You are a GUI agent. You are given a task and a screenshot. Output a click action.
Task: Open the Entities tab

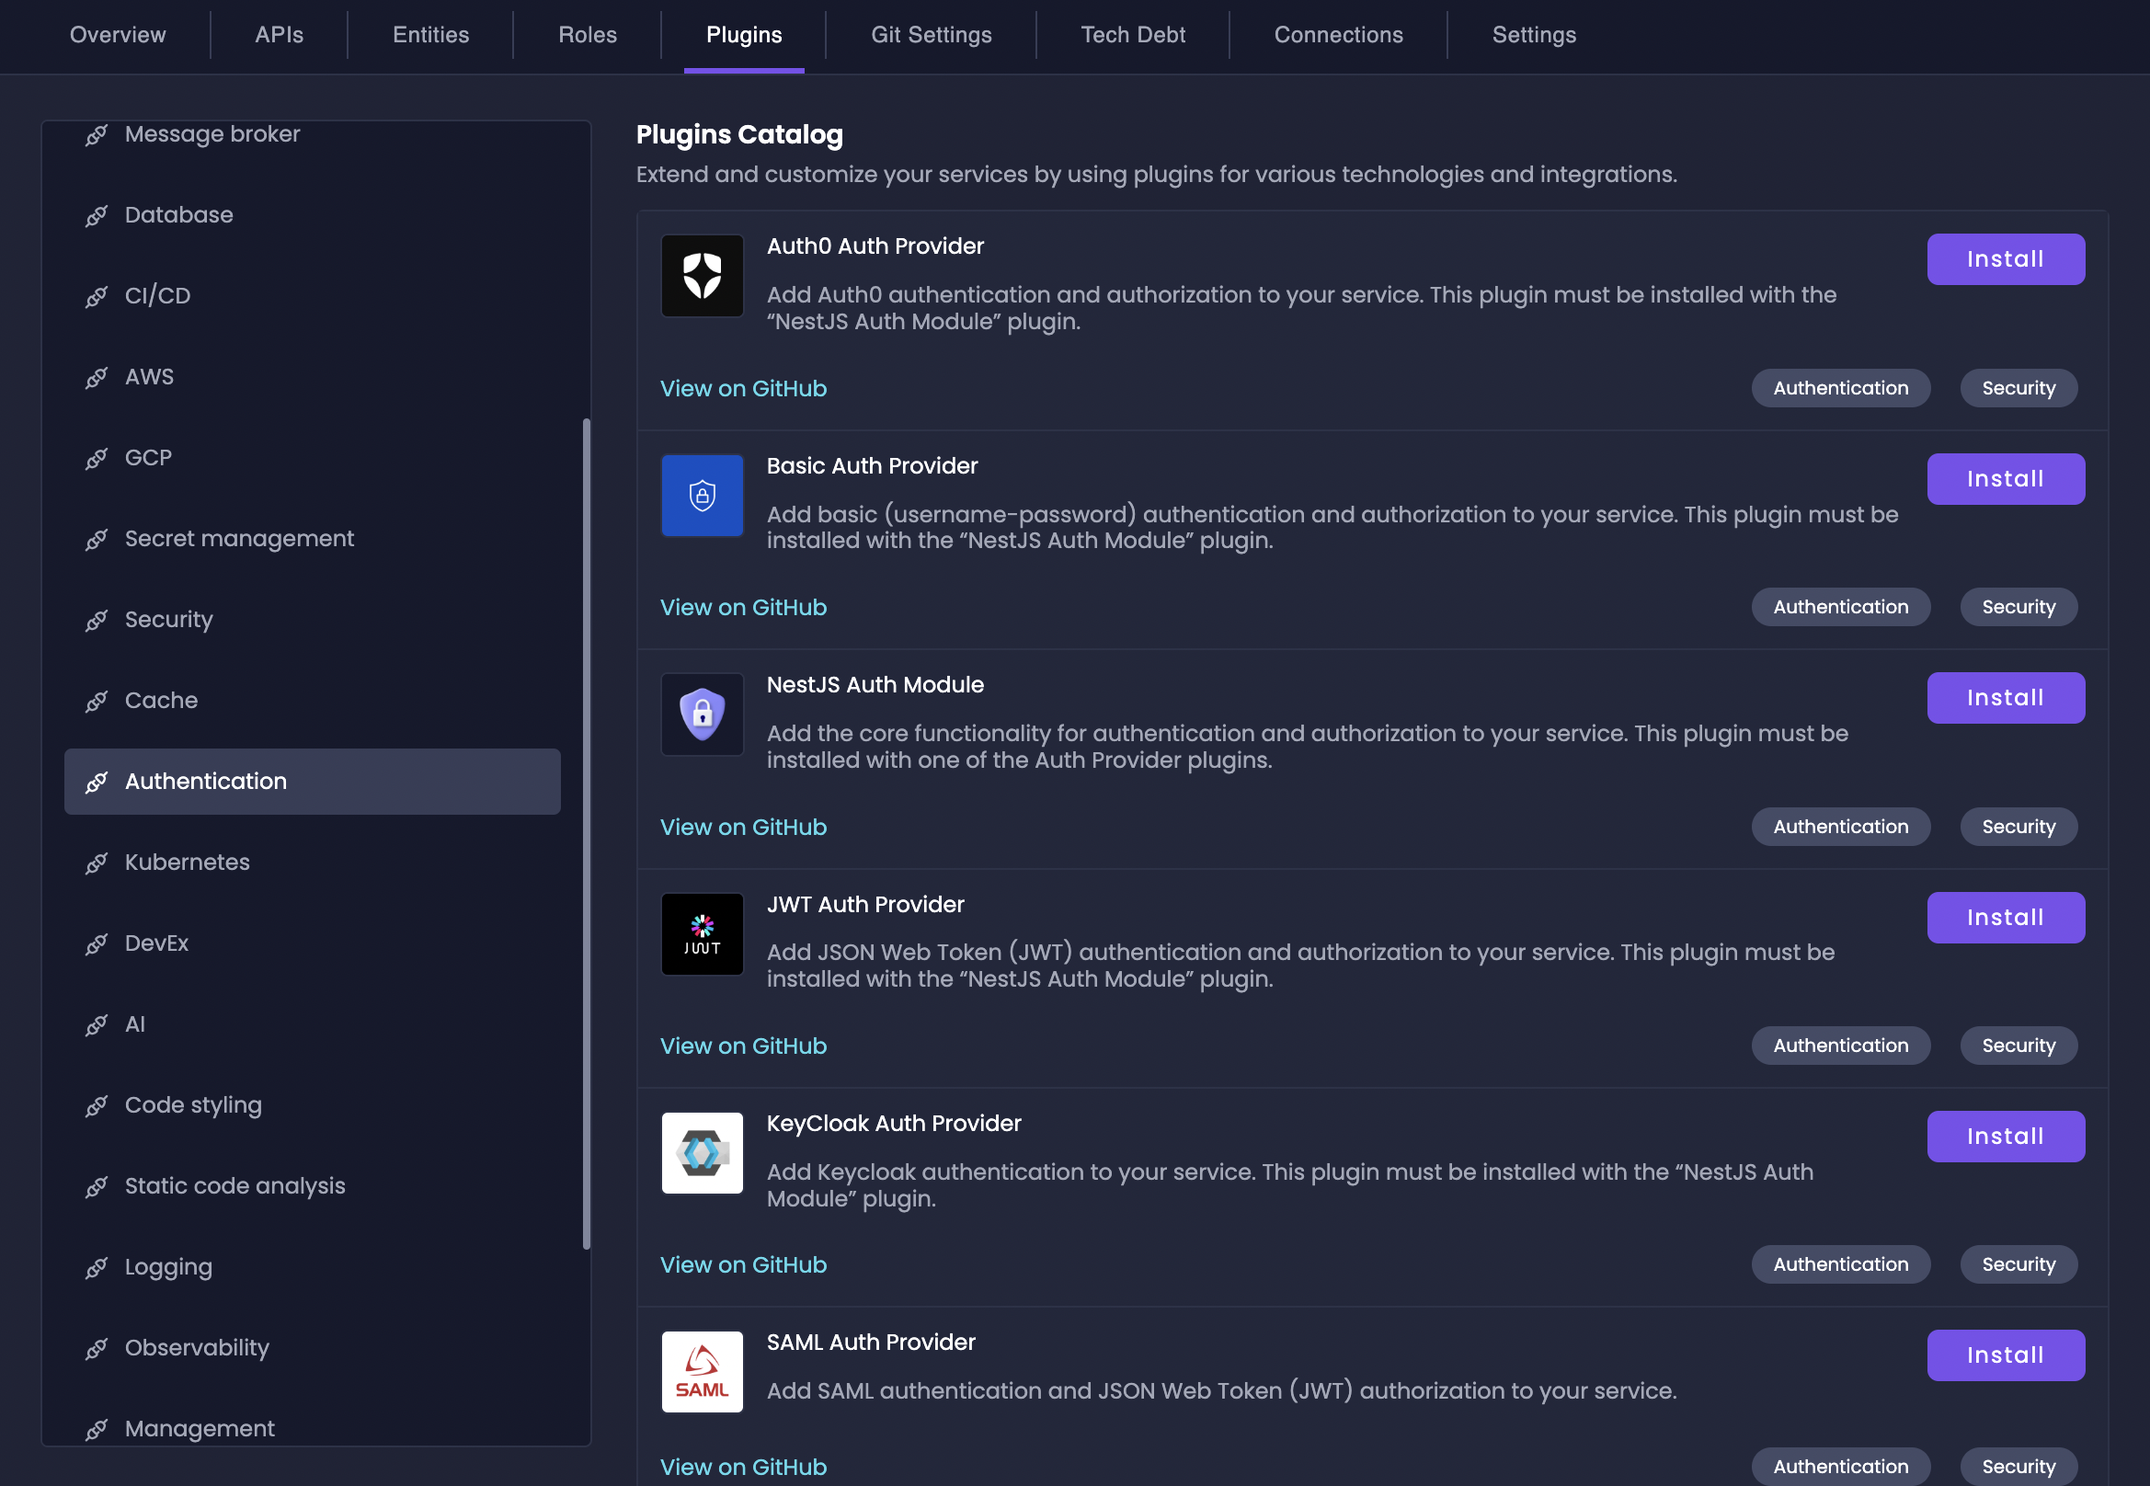430,35
